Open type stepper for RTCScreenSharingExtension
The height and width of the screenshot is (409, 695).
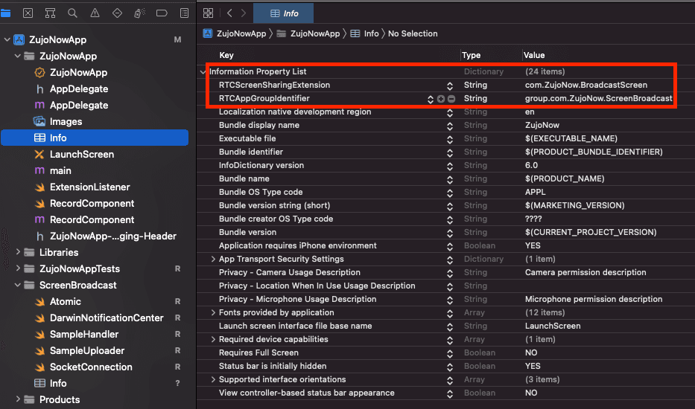(450, 86)
